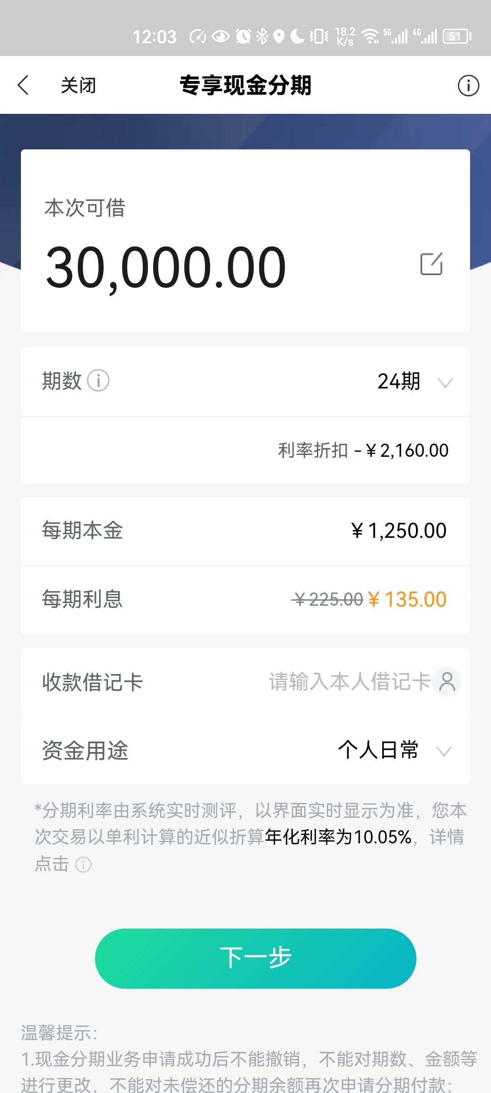Open the info icon in the title bar
Image resolution: width=491 pixels, height=1093 pixels.
(468, 85)
